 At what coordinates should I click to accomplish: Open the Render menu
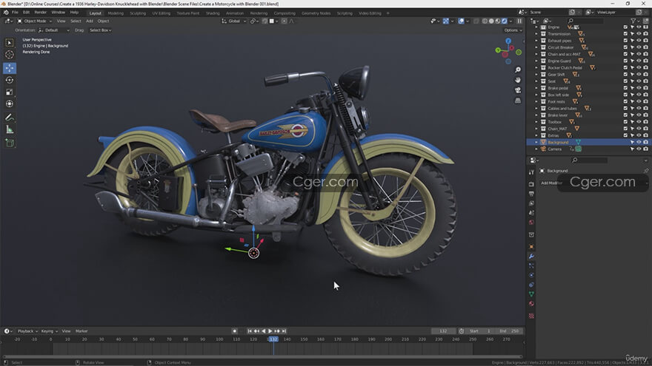click(x=40, y=13)
